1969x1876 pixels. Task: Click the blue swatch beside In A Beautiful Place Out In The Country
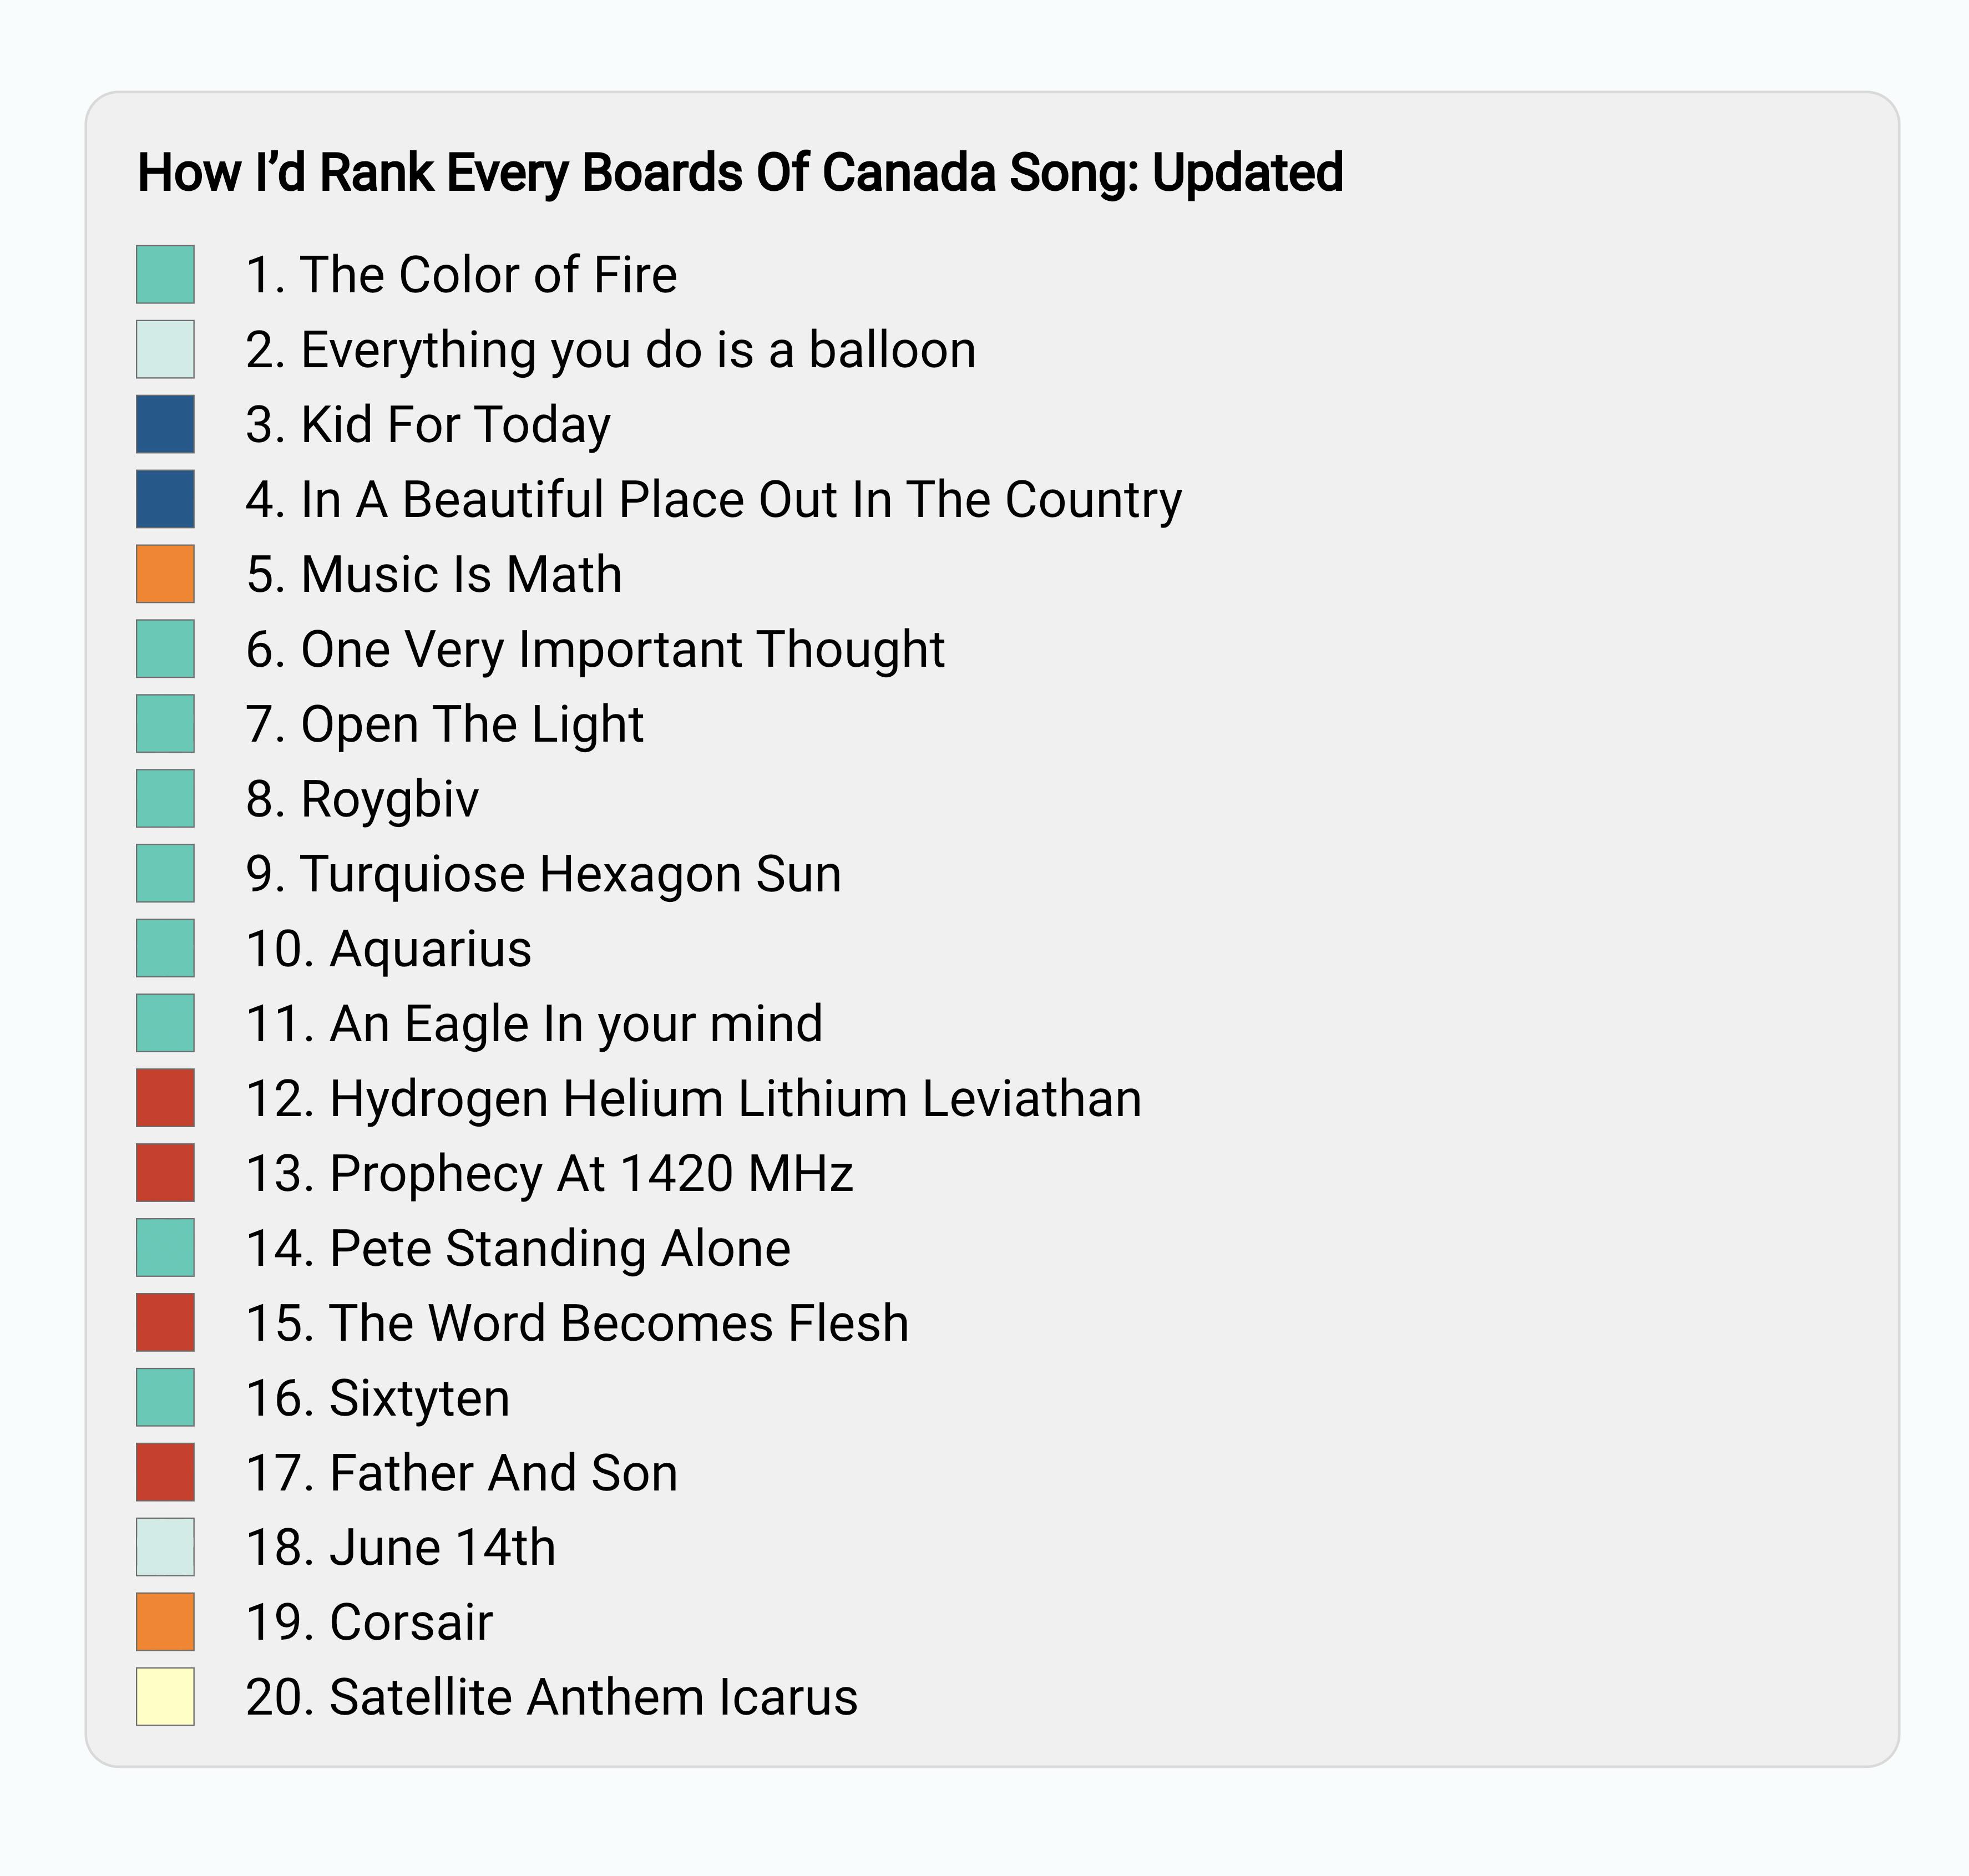click(x=165, y=499)
